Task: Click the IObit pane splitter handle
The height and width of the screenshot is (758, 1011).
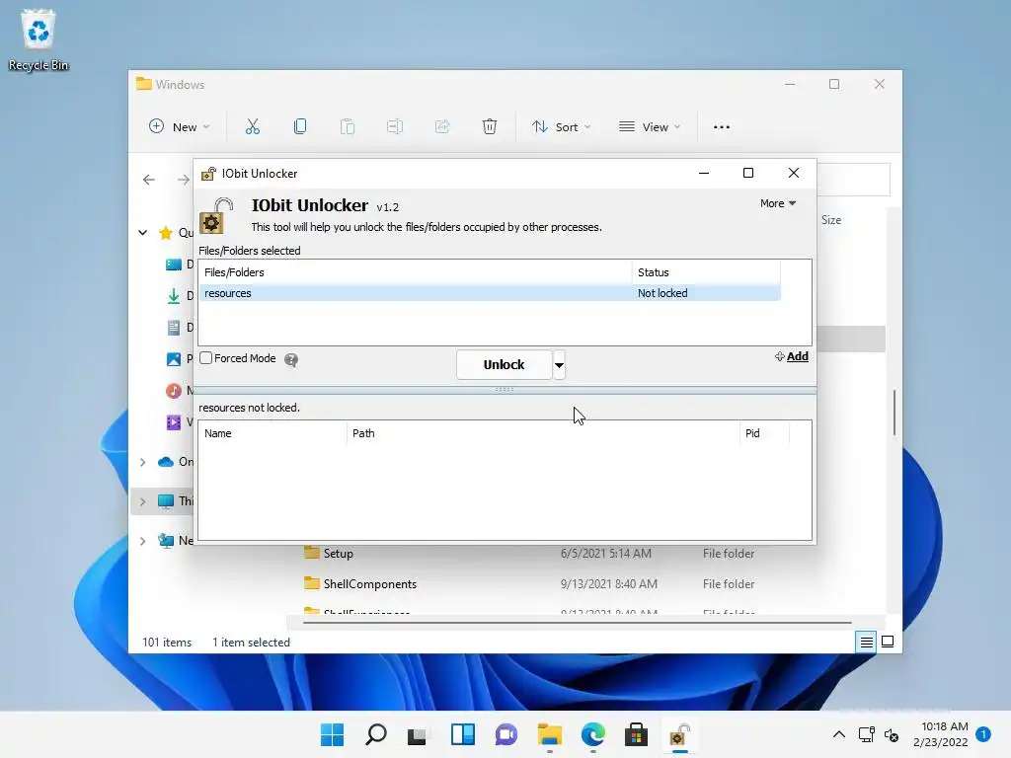Action: 505,389
